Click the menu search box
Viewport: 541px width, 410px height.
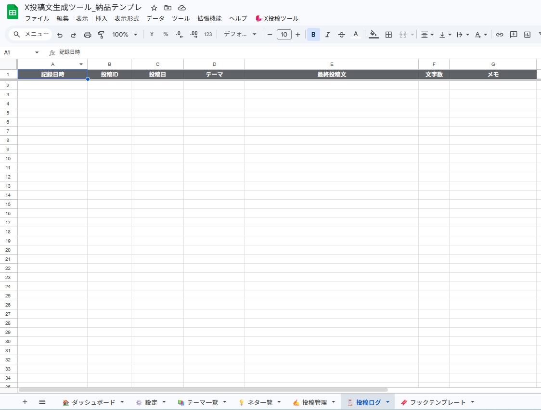coord(30,34)
